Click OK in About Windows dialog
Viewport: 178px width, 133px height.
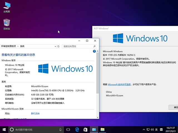pyautogui.click(x=174, y=107)
